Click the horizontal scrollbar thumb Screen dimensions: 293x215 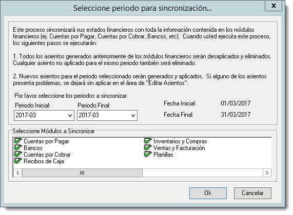[x=82, y=173]
